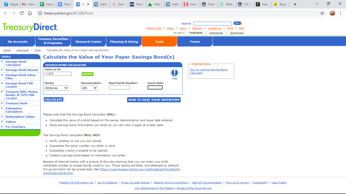Click How to Save Your Inventory button
This screenshot has height=194, width=346.
pos(154,100)
